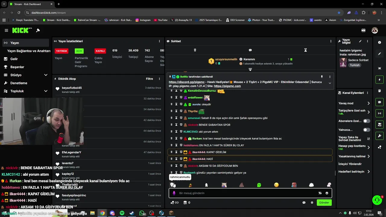Click the Turkish language tag
Screen dimensions: 386x217
coord(355,65)
